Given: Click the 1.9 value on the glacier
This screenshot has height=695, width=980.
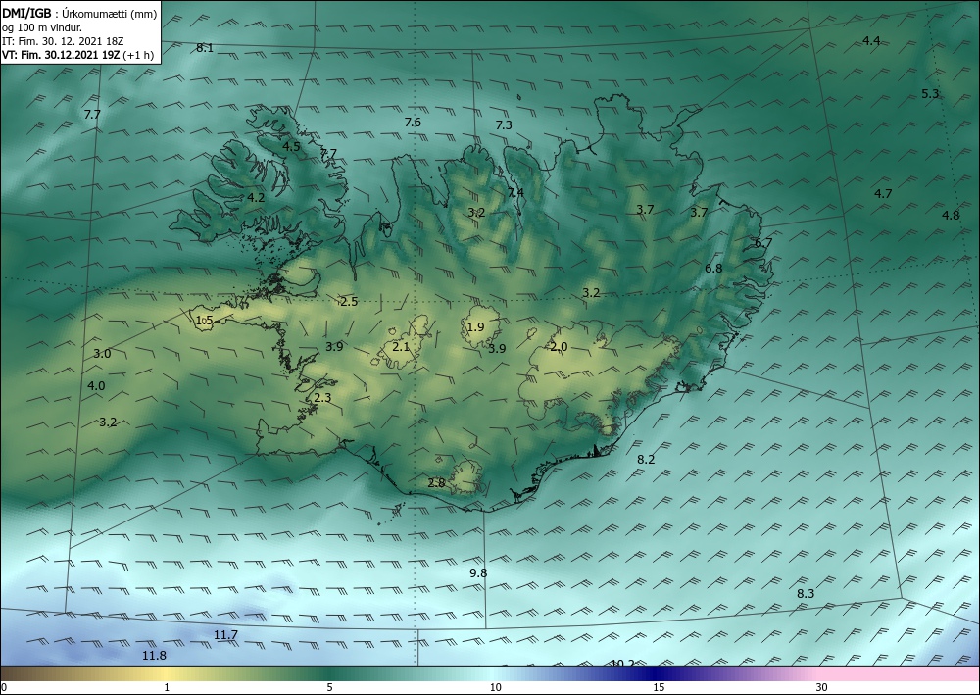Looking at the screenshot, I should tap(475, 326).
